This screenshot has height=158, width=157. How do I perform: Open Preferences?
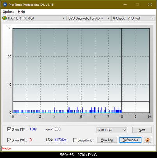130,140
